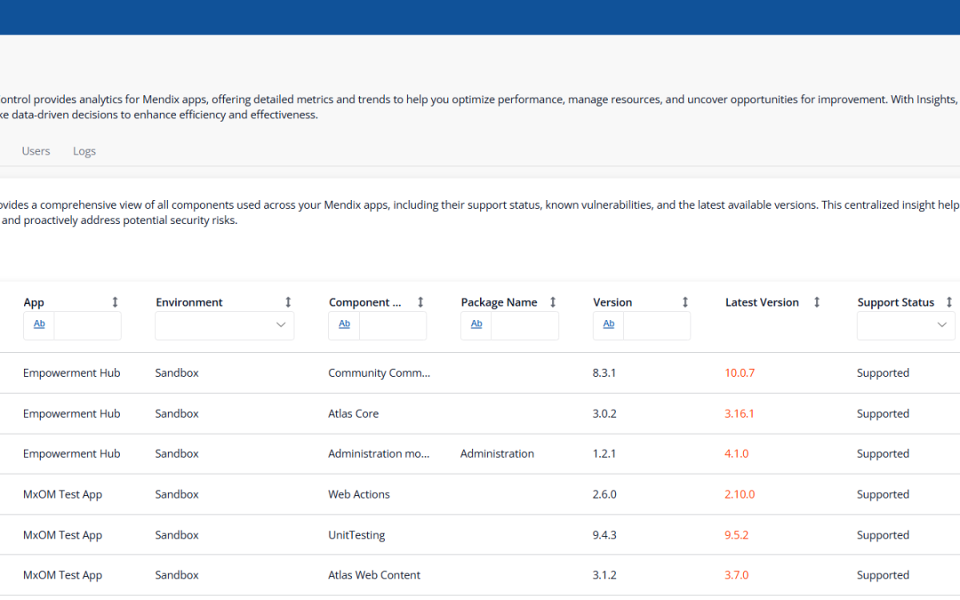
Task: Select the 'Community Comm...' component cell
Action: coord(379,372)
